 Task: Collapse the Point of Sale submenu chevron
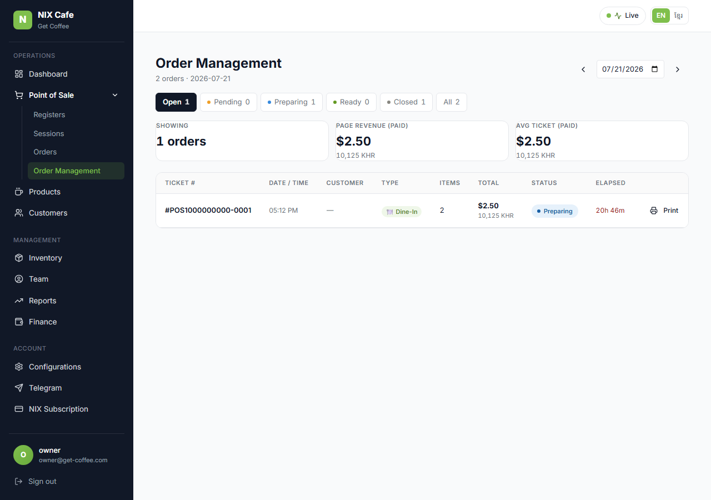(115, 95)
